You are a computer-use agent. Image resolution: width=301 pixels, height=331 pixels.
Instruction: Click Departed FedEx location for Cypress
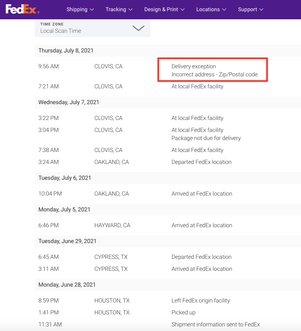201,257
